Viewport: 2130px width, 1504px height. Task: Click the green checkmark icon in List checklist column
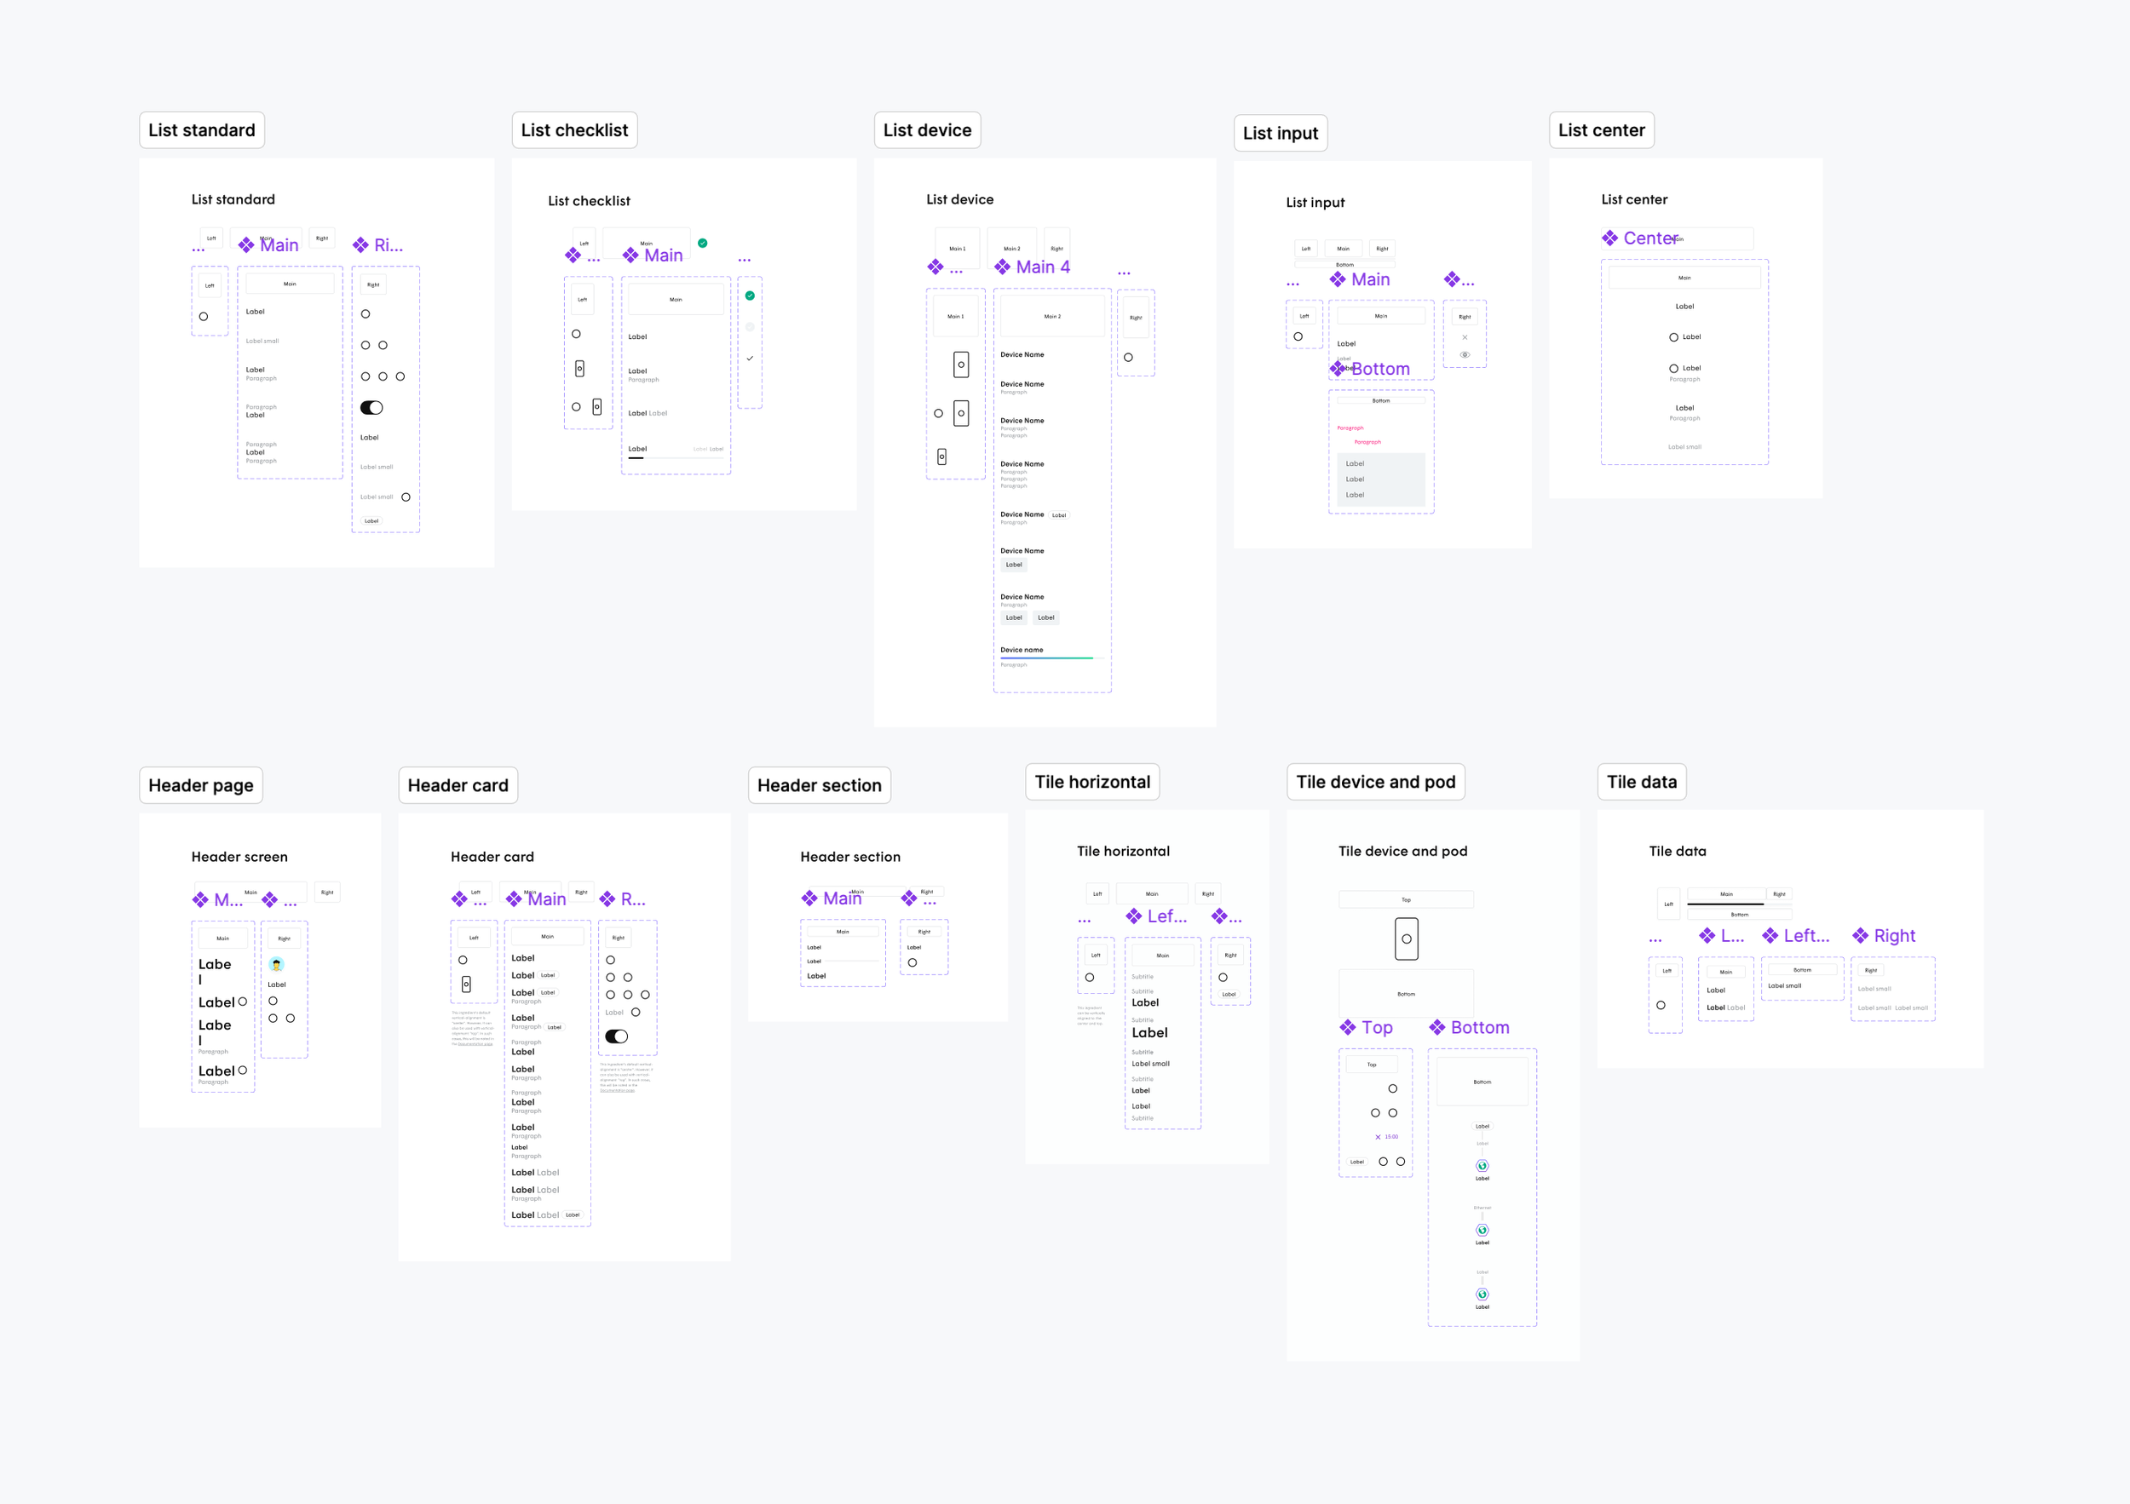[x=750, y=296]
